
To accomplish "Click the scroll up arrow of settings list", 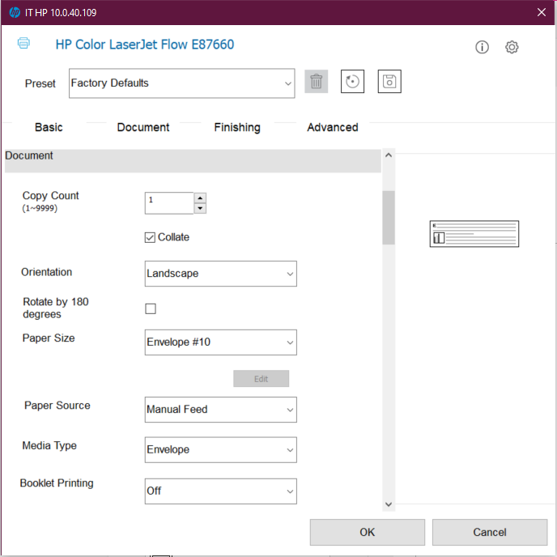I will coord(389,155).
